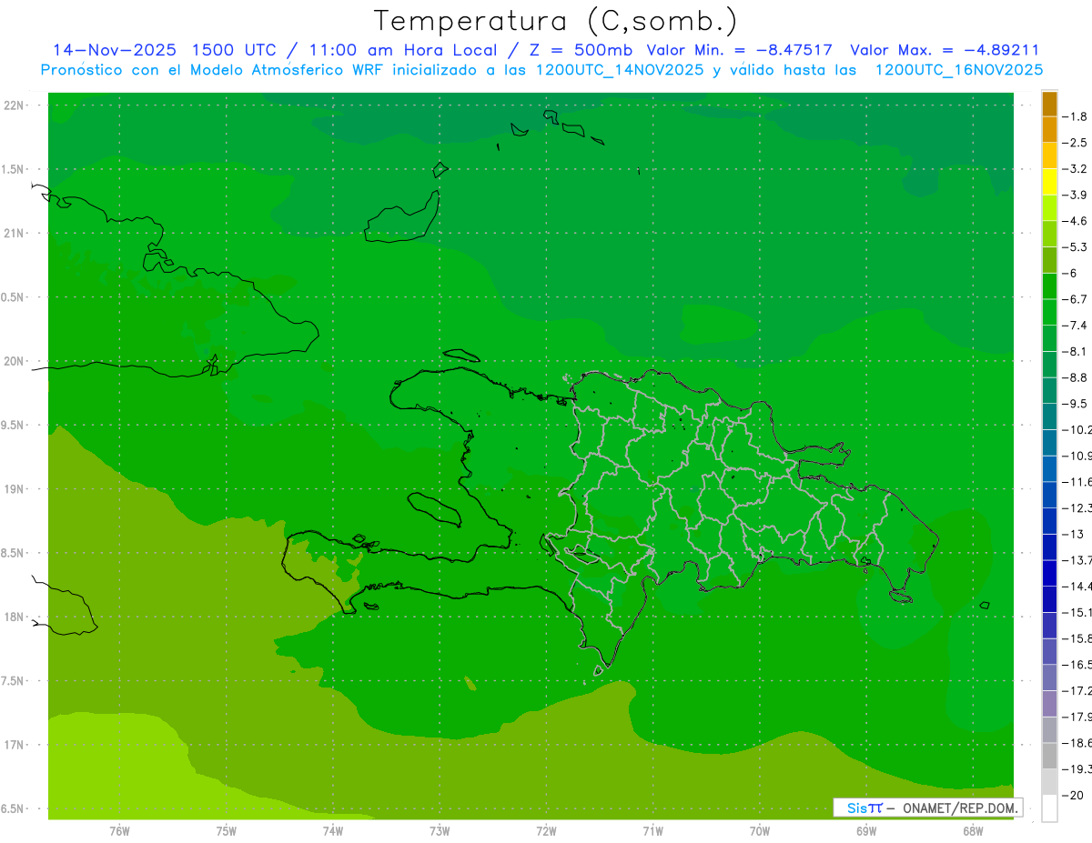Pick the green swatch between -6.7 and -7.4
Screen dimensions: 1092x843
click(x=1049, y=312)
